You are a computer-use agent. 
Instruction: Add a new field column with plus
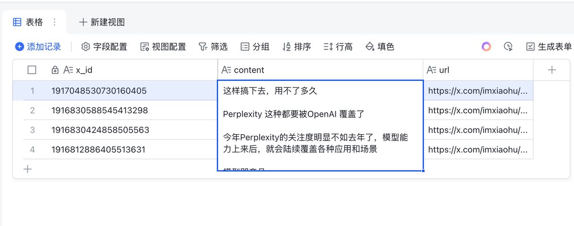click(552, 70)
